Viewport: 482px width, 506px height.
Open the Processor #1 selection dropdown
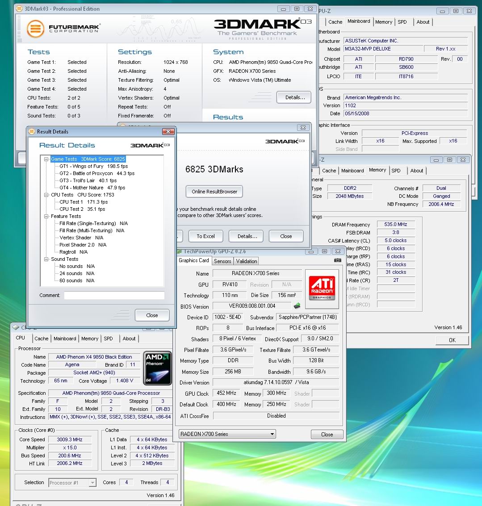pyautogui.click(x=92, y=482)
